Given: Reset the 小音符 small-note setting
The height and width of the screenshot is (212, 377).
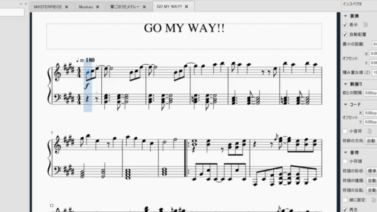Looking at the screenshot, I should click(370, 131).
